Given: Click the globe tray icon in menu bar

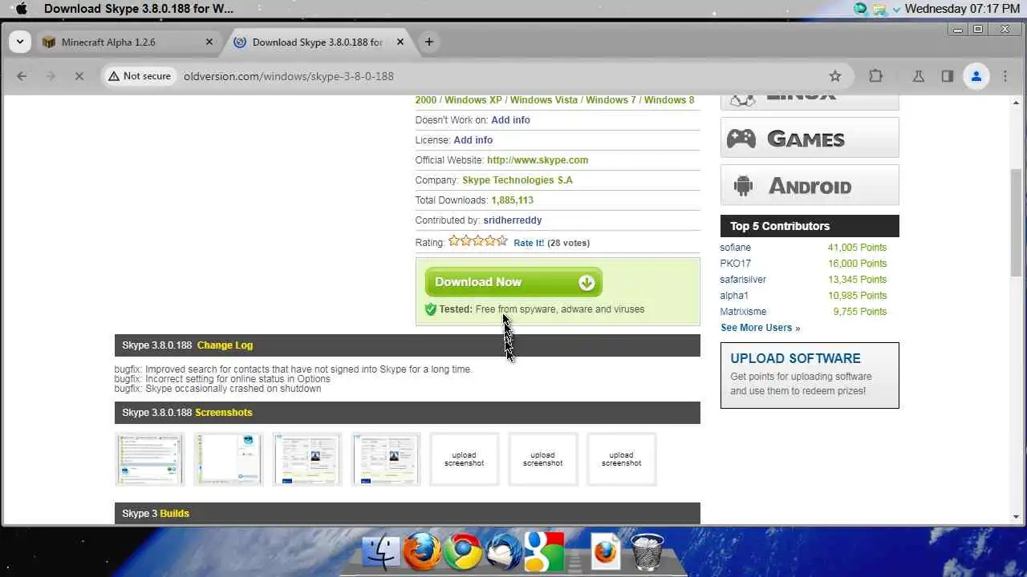Looking at the screenshot, I should pos(861,9).
